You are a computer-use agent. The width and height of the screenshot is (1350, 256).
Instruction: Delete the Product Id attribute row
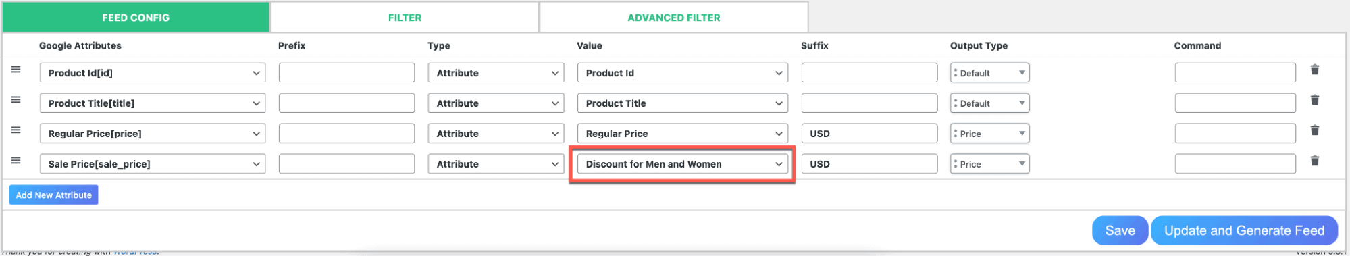click(x=1314, y=70)
